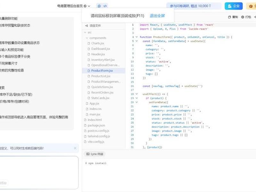Open InventoryAlert.jsx file

point(103,60)
